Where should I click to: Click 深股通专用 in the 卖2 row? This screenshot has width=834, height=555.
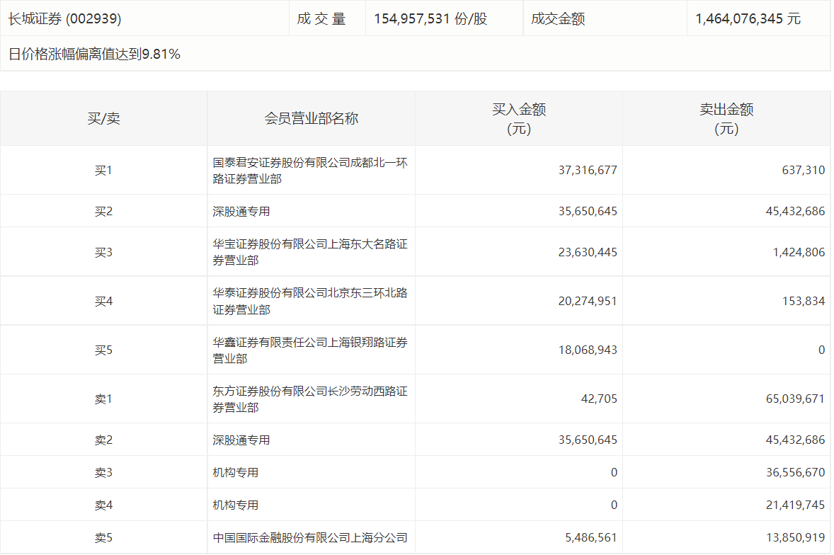[x=241, y=440]
